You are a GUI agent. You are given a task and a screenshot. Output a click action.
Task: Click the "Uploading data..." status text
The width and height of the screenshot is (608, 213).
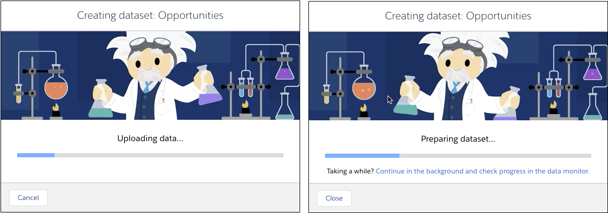pyautogui.click(x=150, y=139)
